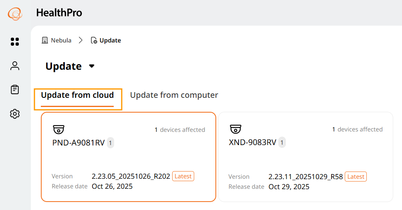
Task: Expand the Update title dropdown arrow
Action: click(92, 66)
